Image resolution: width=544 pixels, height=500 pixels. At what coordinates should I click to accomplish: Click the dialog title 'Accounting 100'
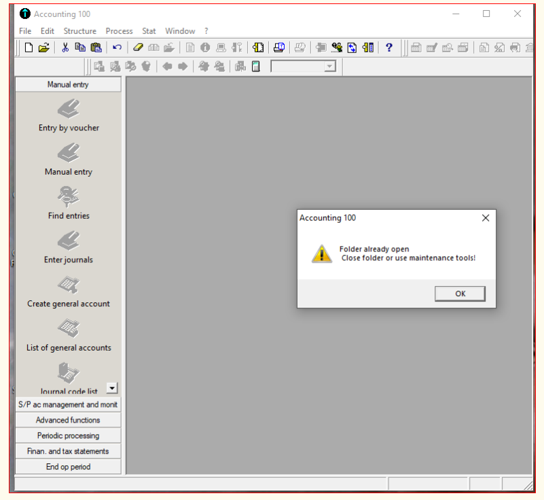(327, 218)
